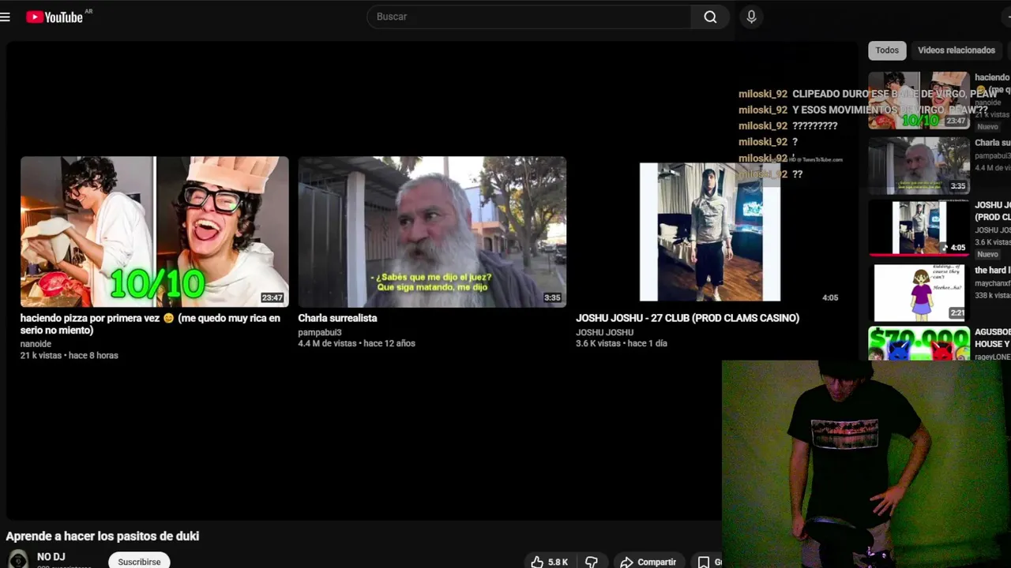Click 'JOSHU JOSHU - 27 CLUB' title text
Screen dimensions: 1011x568
point(687,318)
